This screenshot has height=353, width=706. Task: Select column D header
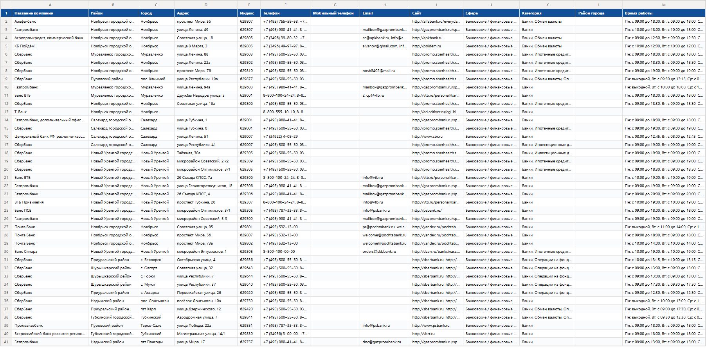point(206,5)
